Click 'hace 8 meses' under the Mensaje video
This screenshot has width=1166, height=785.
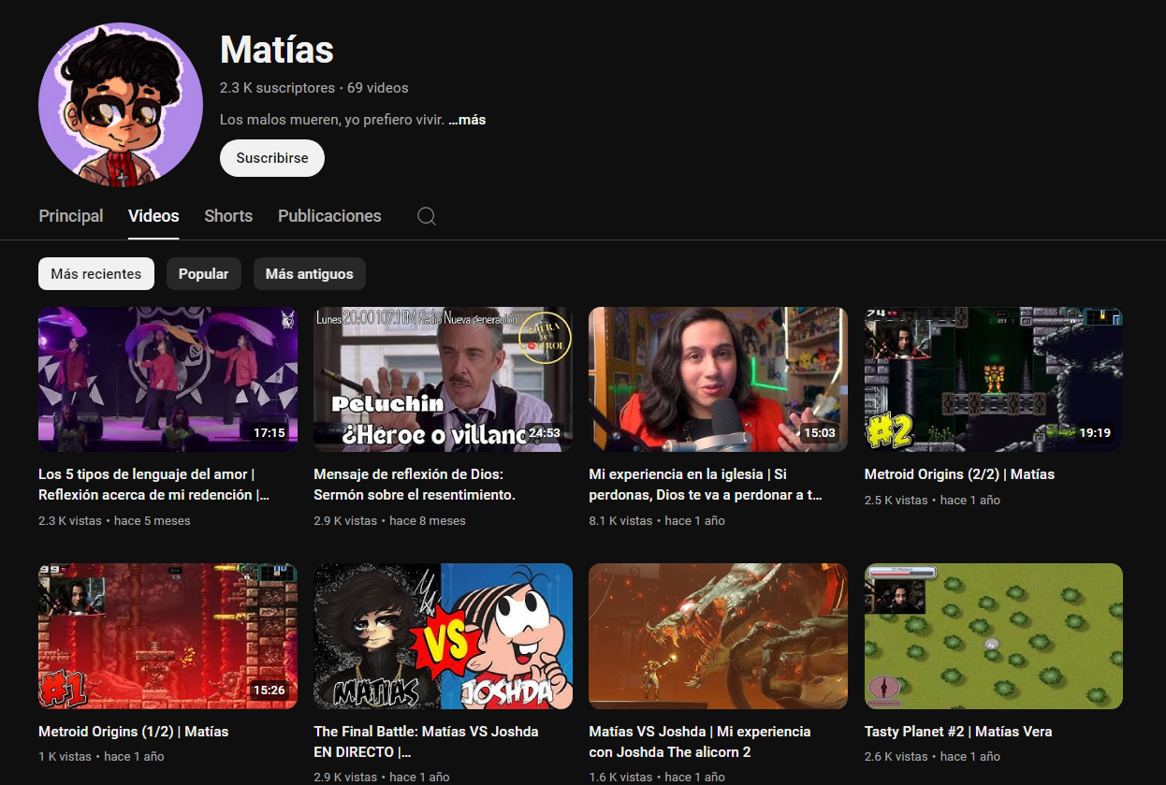coord(428,520)
